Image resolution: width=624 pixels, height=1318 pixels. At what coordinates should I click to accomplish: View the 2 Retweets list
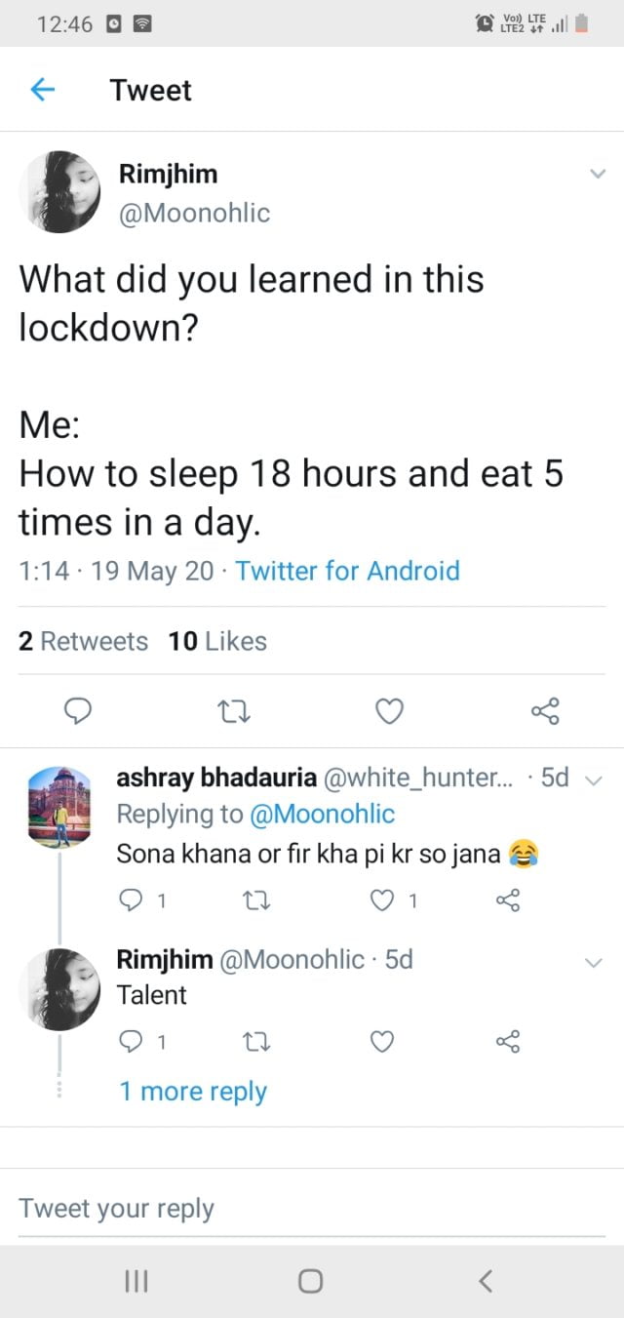pyautogui.click(x=84, y=641)
